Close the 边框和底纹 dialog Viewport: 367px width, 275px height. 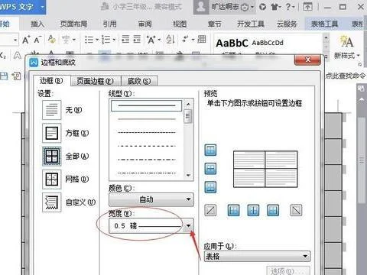point(307,60)
